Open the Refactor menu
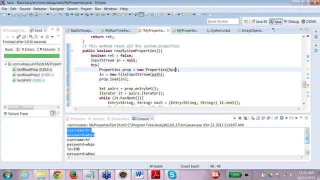 (x=40, y=9)
